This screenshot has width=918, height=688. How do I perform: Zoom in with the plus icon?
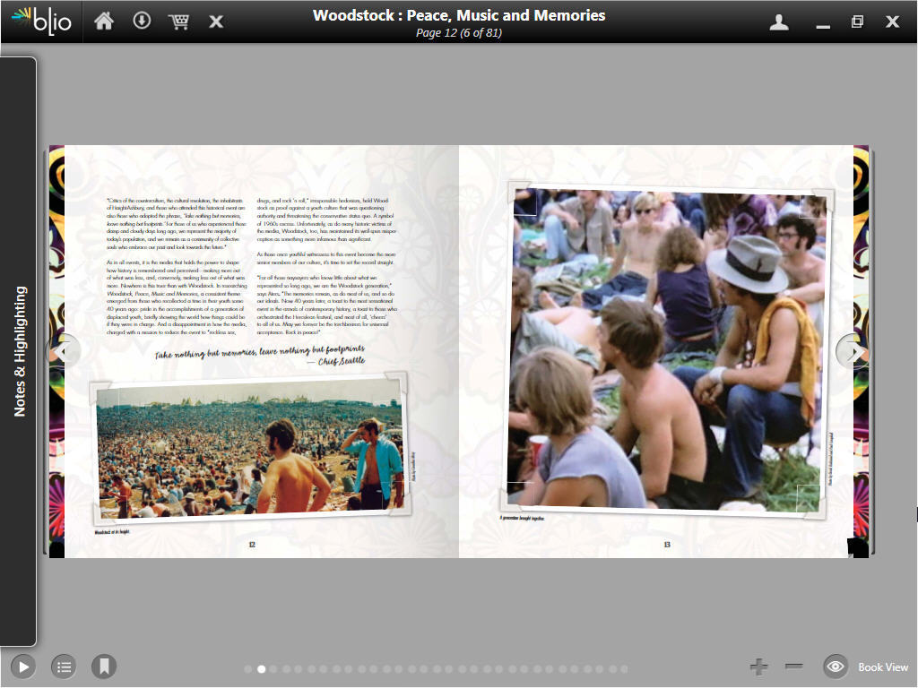(759, 666)
